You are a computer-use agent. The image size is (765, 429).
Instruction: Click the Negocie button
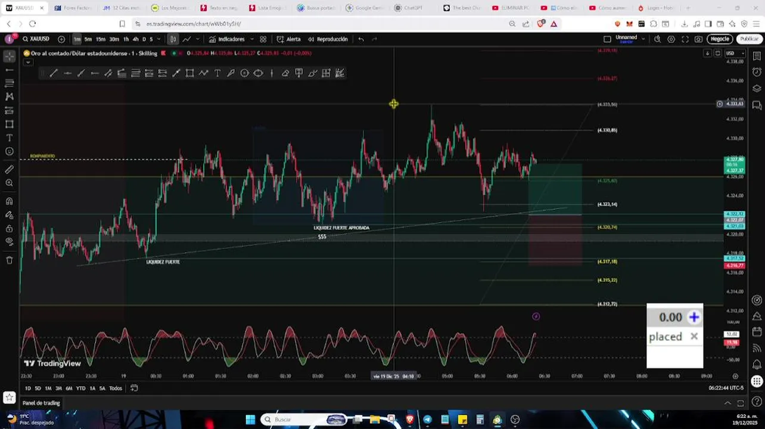(x=720, y=39)
